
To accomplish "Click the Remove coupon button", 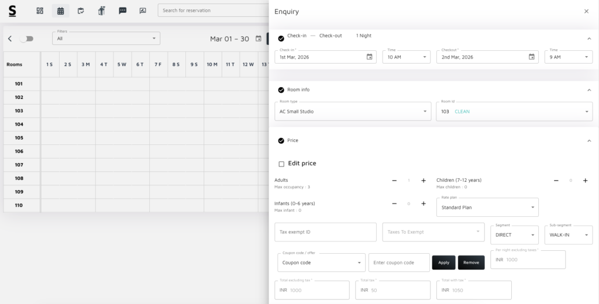I will (x=471, y=262).
